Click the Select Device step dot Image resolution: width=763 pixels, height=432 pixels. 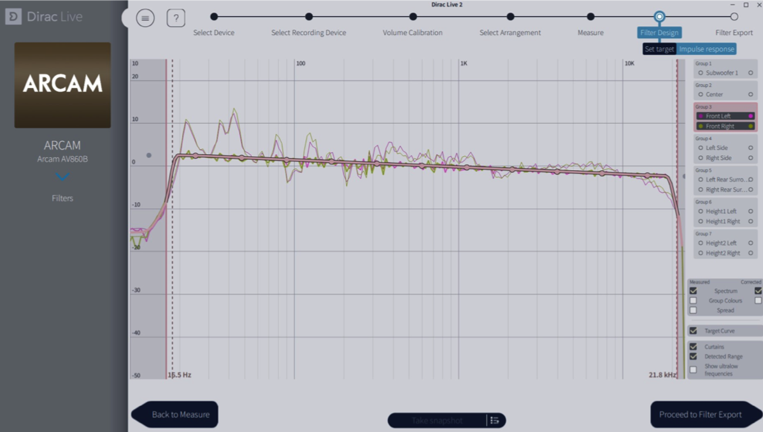click(214, 17)
